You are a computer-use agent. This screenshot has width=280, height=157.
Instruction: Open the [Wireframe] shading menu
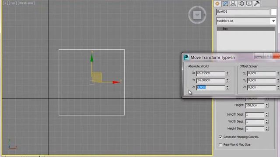tap(26, 3)
